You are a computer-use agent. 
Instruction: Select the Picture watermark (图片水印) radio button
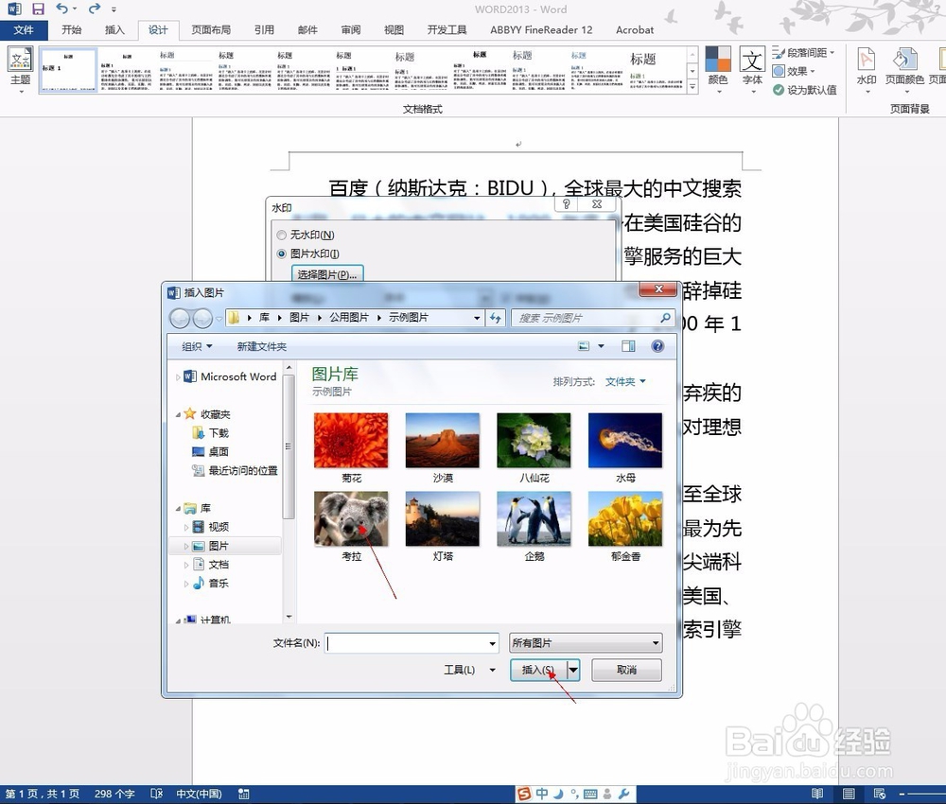[282, 253]
